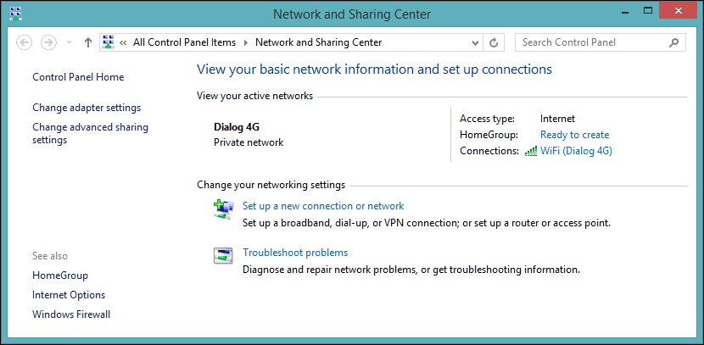Click the Troubleshoot problems icon

tap(223, 256)
